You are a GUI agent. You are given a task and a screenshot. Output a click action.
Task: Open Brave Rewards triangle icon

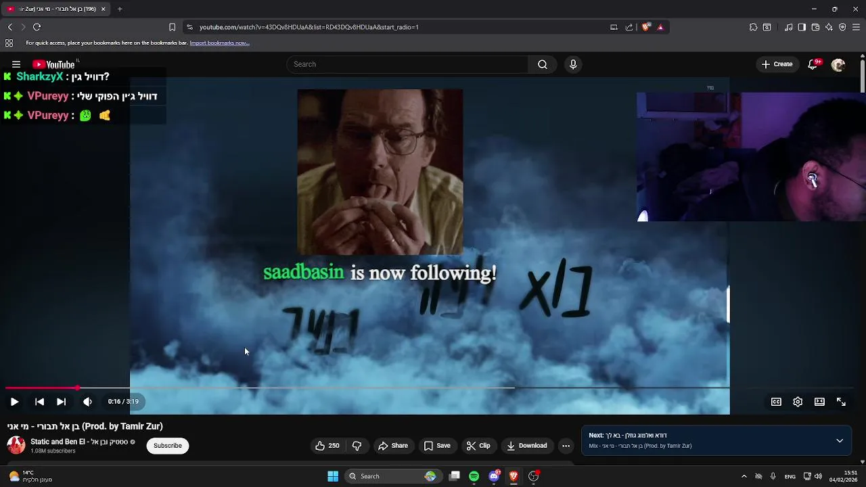click(x=660, y=27)
